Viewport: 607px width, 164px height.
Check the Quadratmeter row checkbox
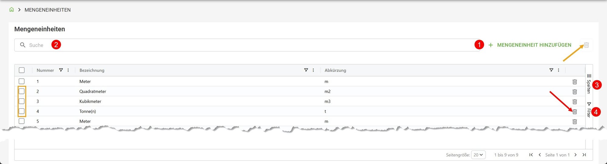(22, 91)
